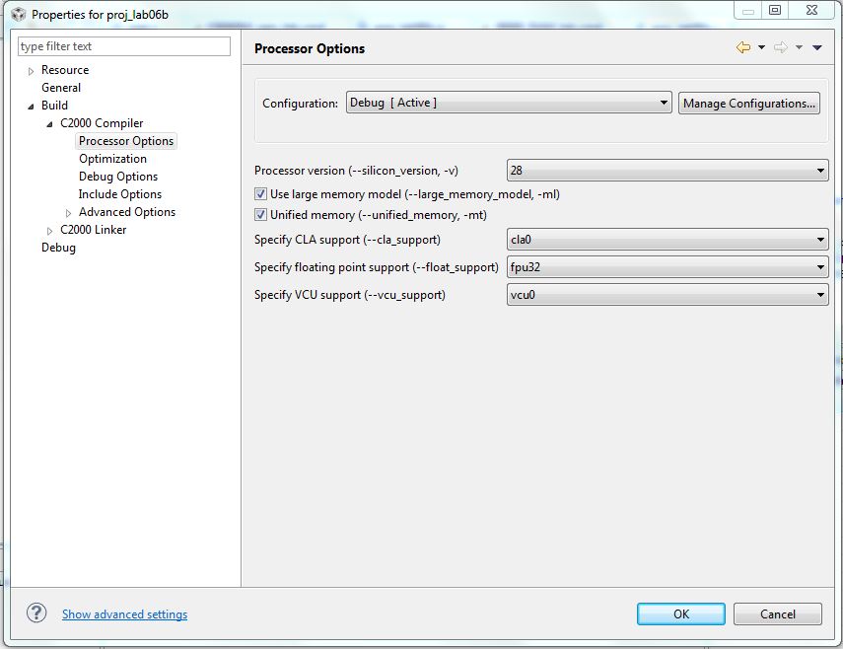
Task: Open the Configuration dropdown
Action: [663, 102]
